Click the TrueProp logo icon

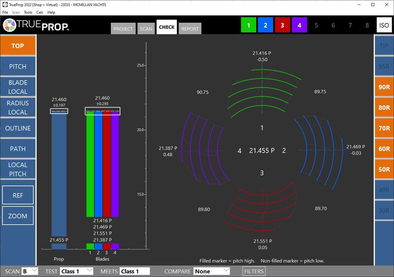(x=10, y=26)
